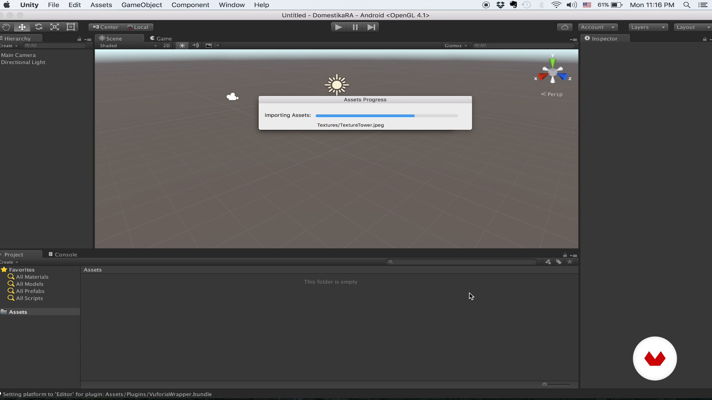Open Hierarchy Create dropdown
The width and height of the screenshot is (712, 400).
tap(9, 46)
